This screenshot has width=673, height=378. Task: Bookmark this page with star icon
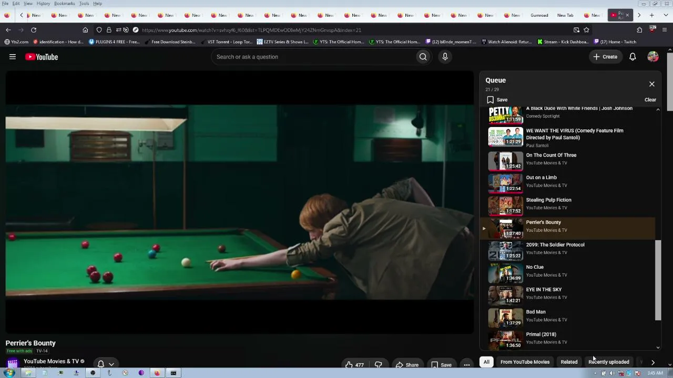tap(586, 30)
